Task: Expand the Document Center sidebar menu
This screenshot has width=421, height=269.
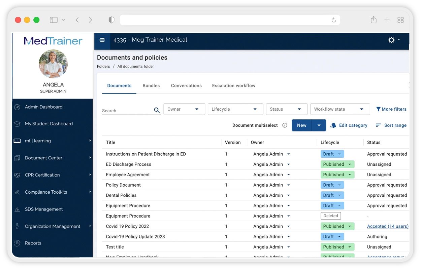Action: click(52, 158)
